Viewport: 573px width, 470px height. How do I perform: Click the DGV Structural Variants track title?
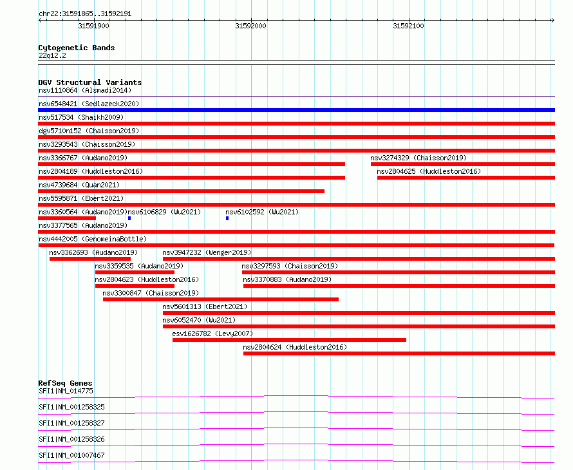click(90, 82)
